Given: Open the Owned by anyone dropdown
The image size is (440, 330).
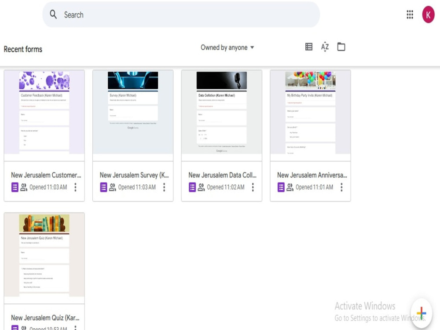Looking at the screenshot, I should (227, 48).
